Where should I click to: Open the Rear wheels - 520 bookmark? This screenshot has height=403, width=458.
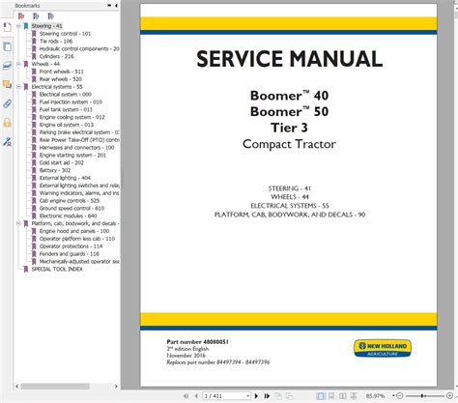[x=61, y=79]
